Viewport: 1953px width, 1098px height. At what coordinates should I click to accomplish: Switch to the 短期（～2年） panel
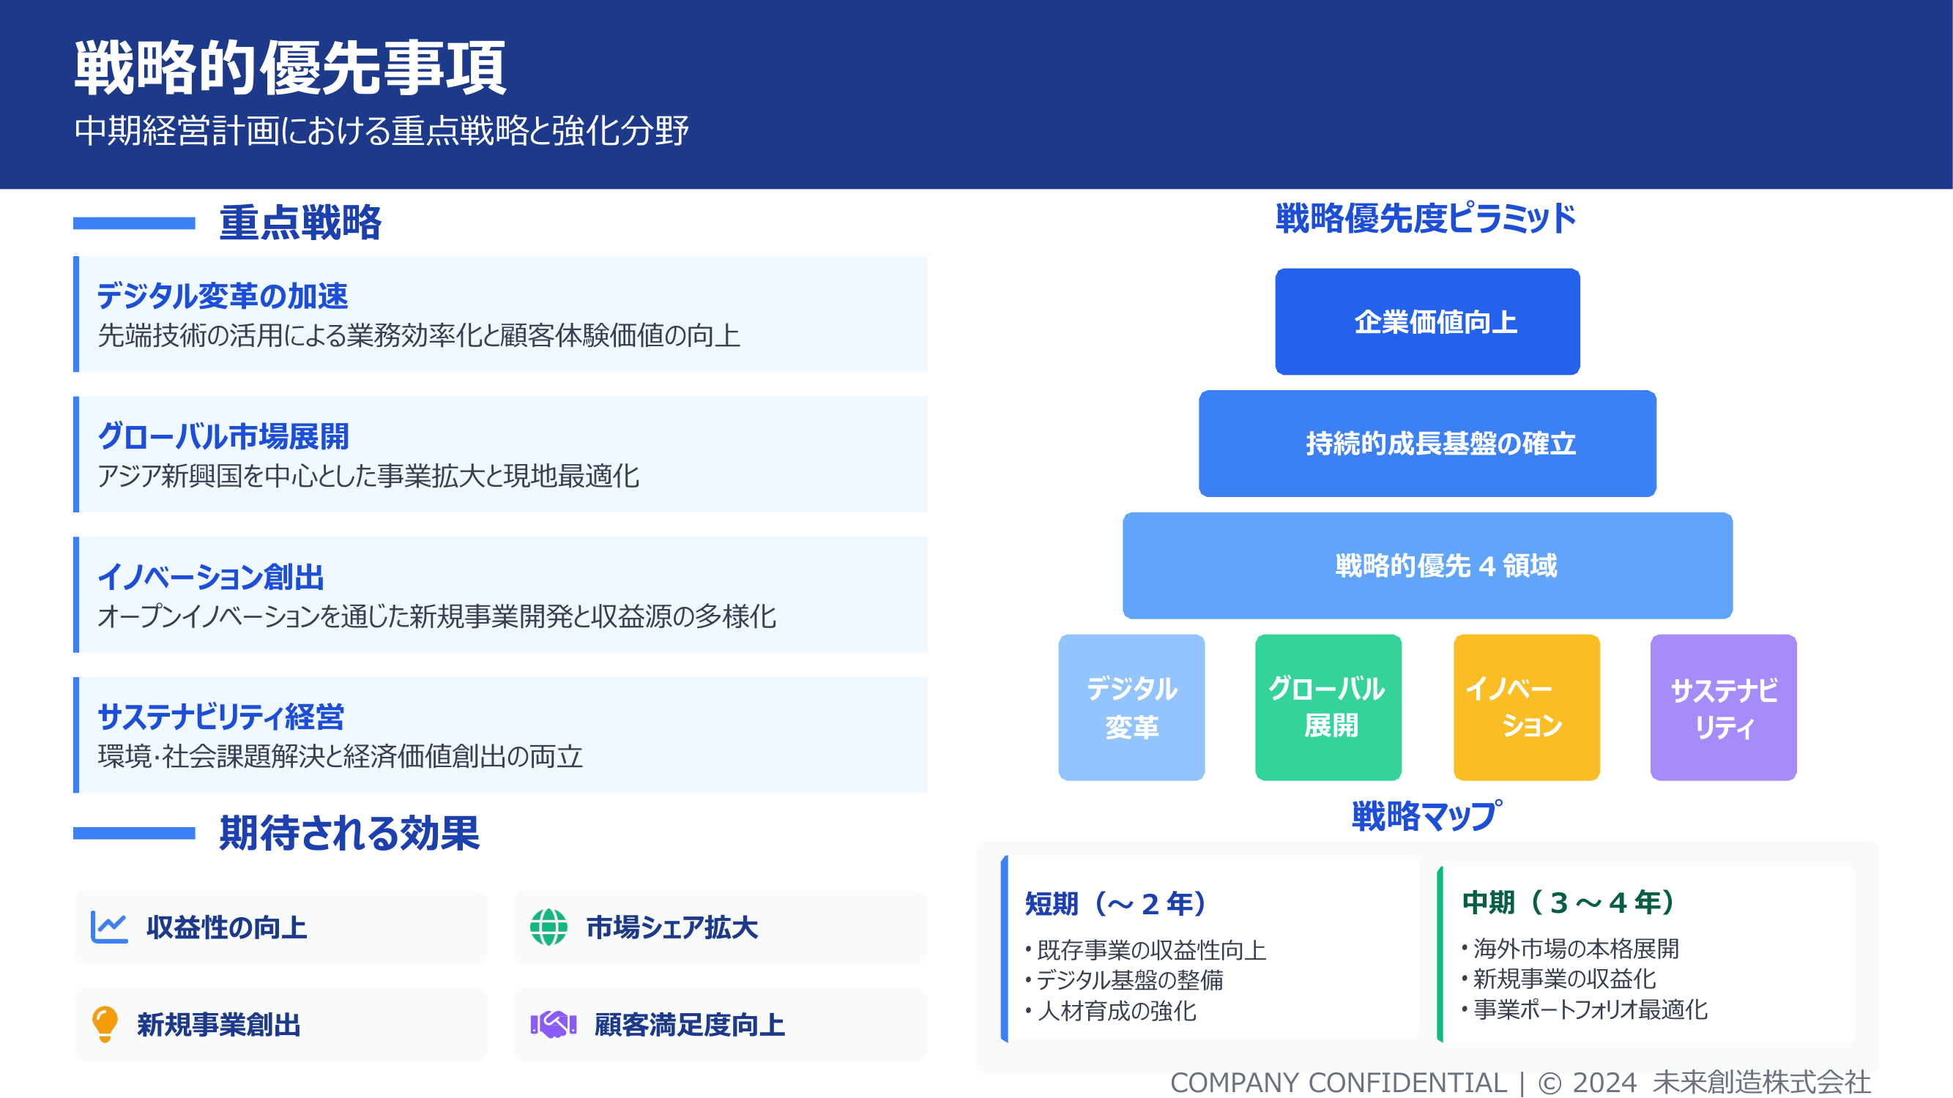pos(1116,903)
